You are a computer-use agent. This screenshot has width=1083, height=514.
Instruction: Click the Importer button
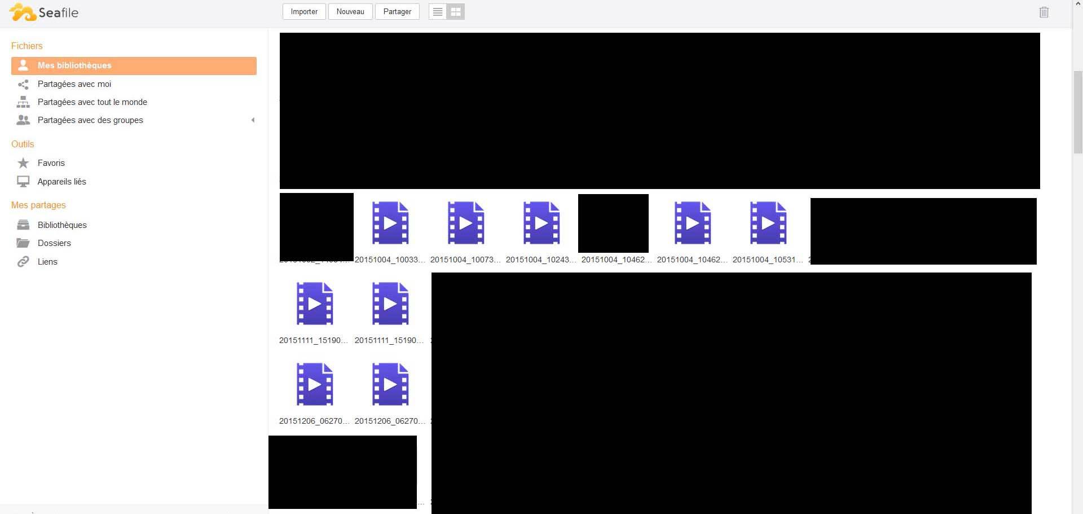304,12
